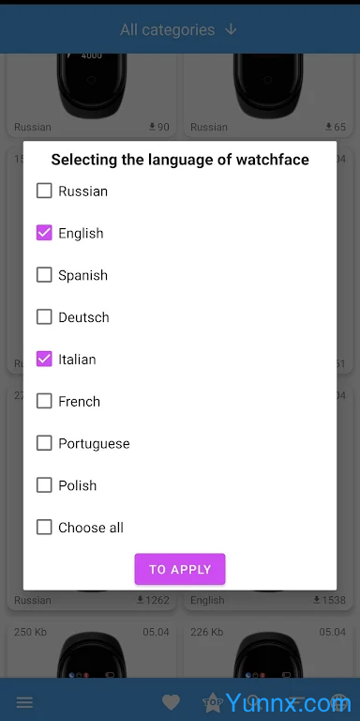360x721 pixels.
Task: Tap the down arrow next to All categories
Action: tap(231, 30)
